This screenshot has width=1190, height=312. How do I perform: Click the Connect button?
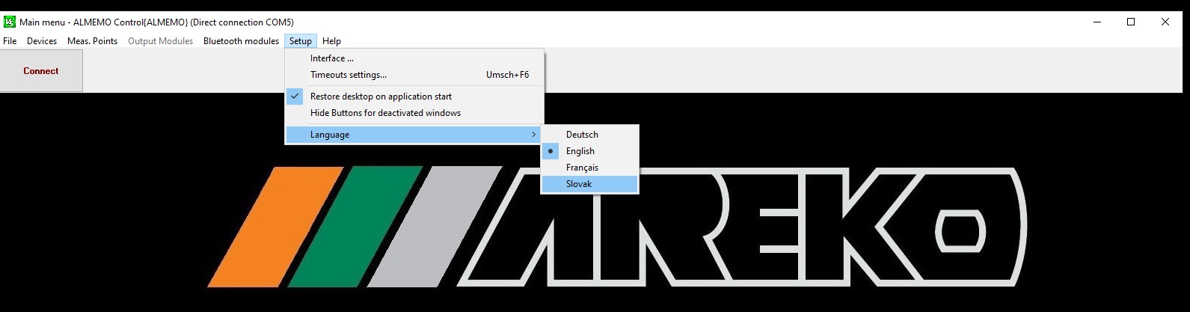(41, 71)
